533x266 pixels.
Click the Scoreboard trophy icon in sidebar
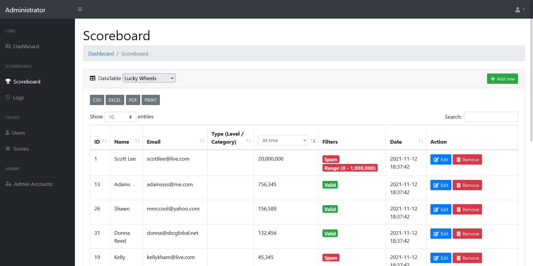[x=8, y=81]
